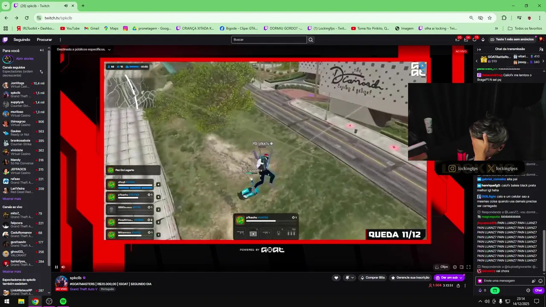Show next gift leaderboard entry
Image resolution: width=546 pixels, height=307 pixels.
pos(543,61)
